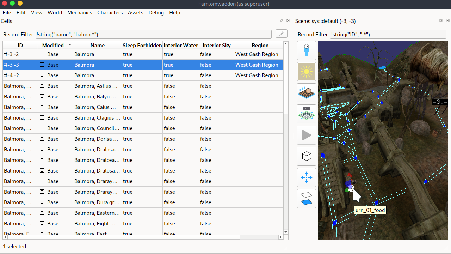Click the Modified icon in Balmora, Astius row
Screen dimensions: 451x254
pyautogui.click(x=42, y=86)
